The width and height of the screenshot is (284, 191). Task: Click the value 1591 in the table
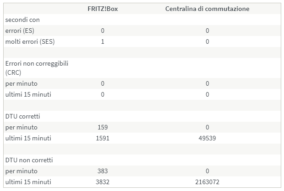tap(102, 138)
